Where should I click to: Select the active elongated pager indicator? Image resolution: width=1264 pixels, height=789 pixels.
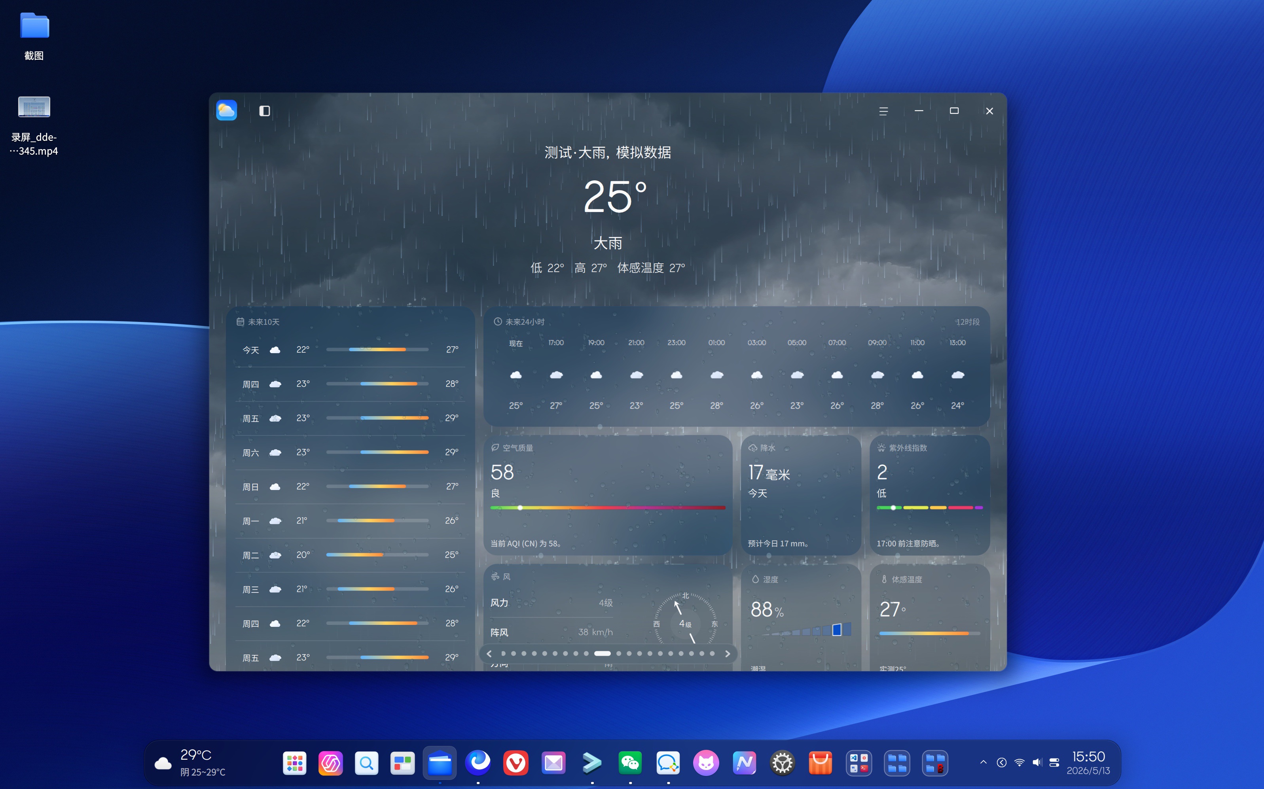tap(602, 653)
